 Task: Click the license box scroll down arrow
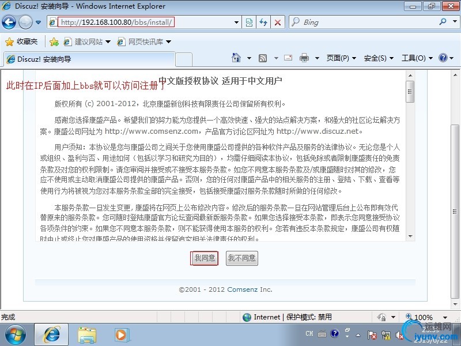(410, 236)
